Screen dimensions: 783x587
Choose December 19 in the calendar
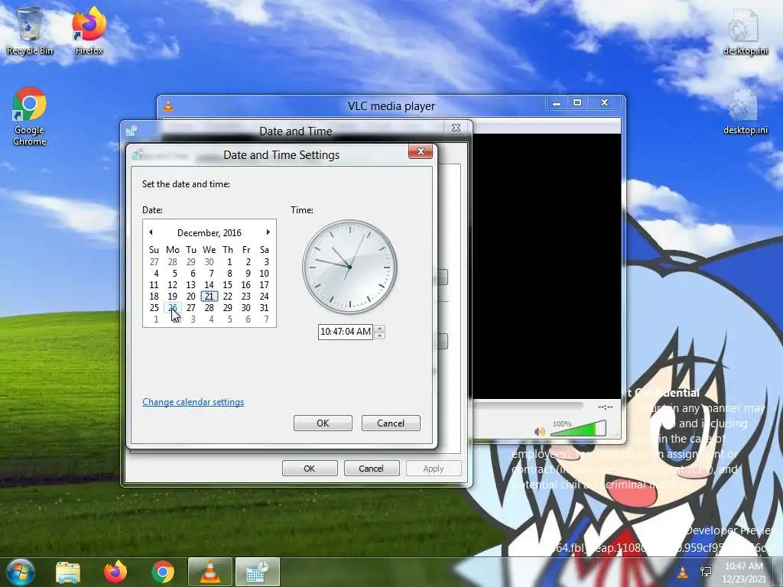pyautogui.click(x=173, y=297)
